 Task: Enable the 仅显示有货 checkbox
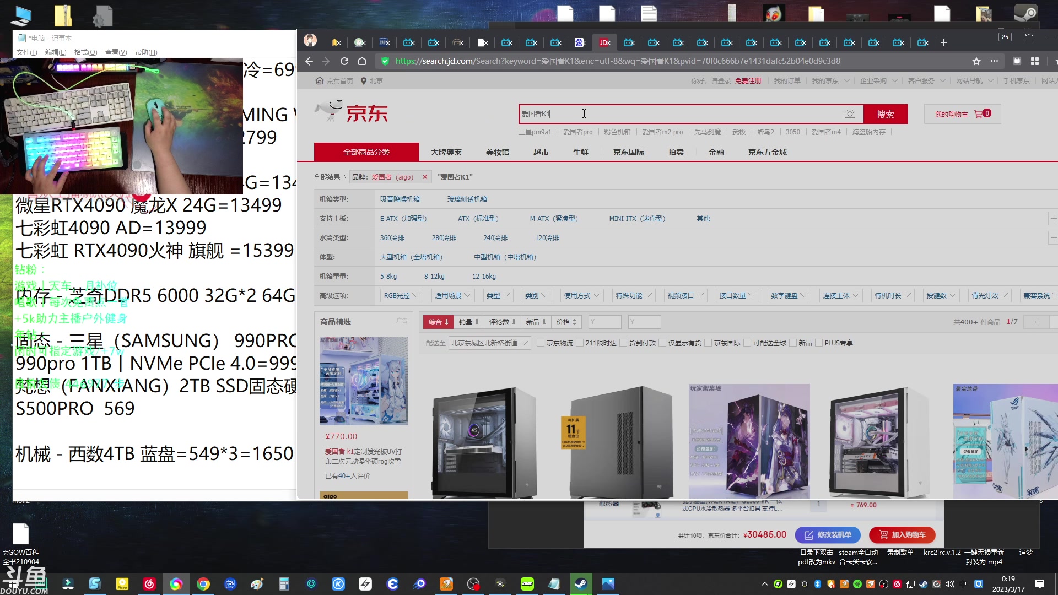pyautogui.click(x=662, y=343)
